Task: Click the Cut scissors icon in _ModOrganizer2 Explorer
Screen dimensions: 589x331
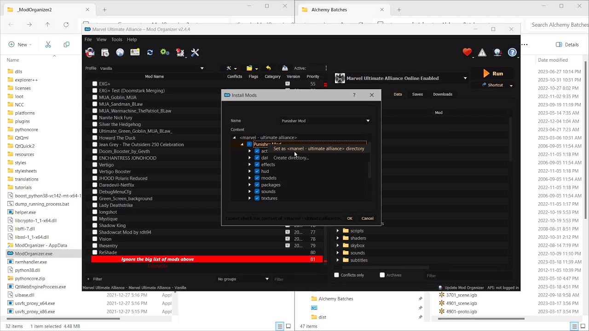Action: pos(48,45)
